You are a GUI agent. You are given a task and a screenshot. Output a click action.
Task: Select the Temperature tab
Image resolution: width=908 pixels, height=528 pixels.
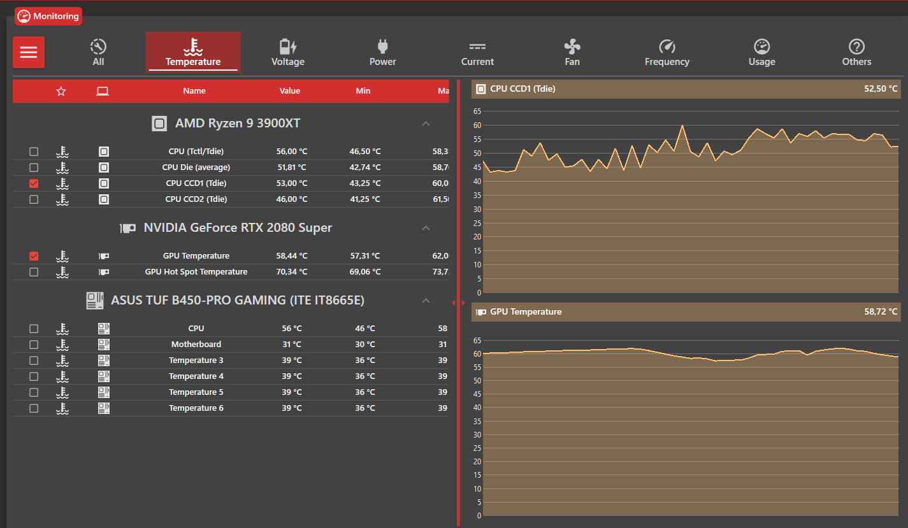click(x=193, y=52)
